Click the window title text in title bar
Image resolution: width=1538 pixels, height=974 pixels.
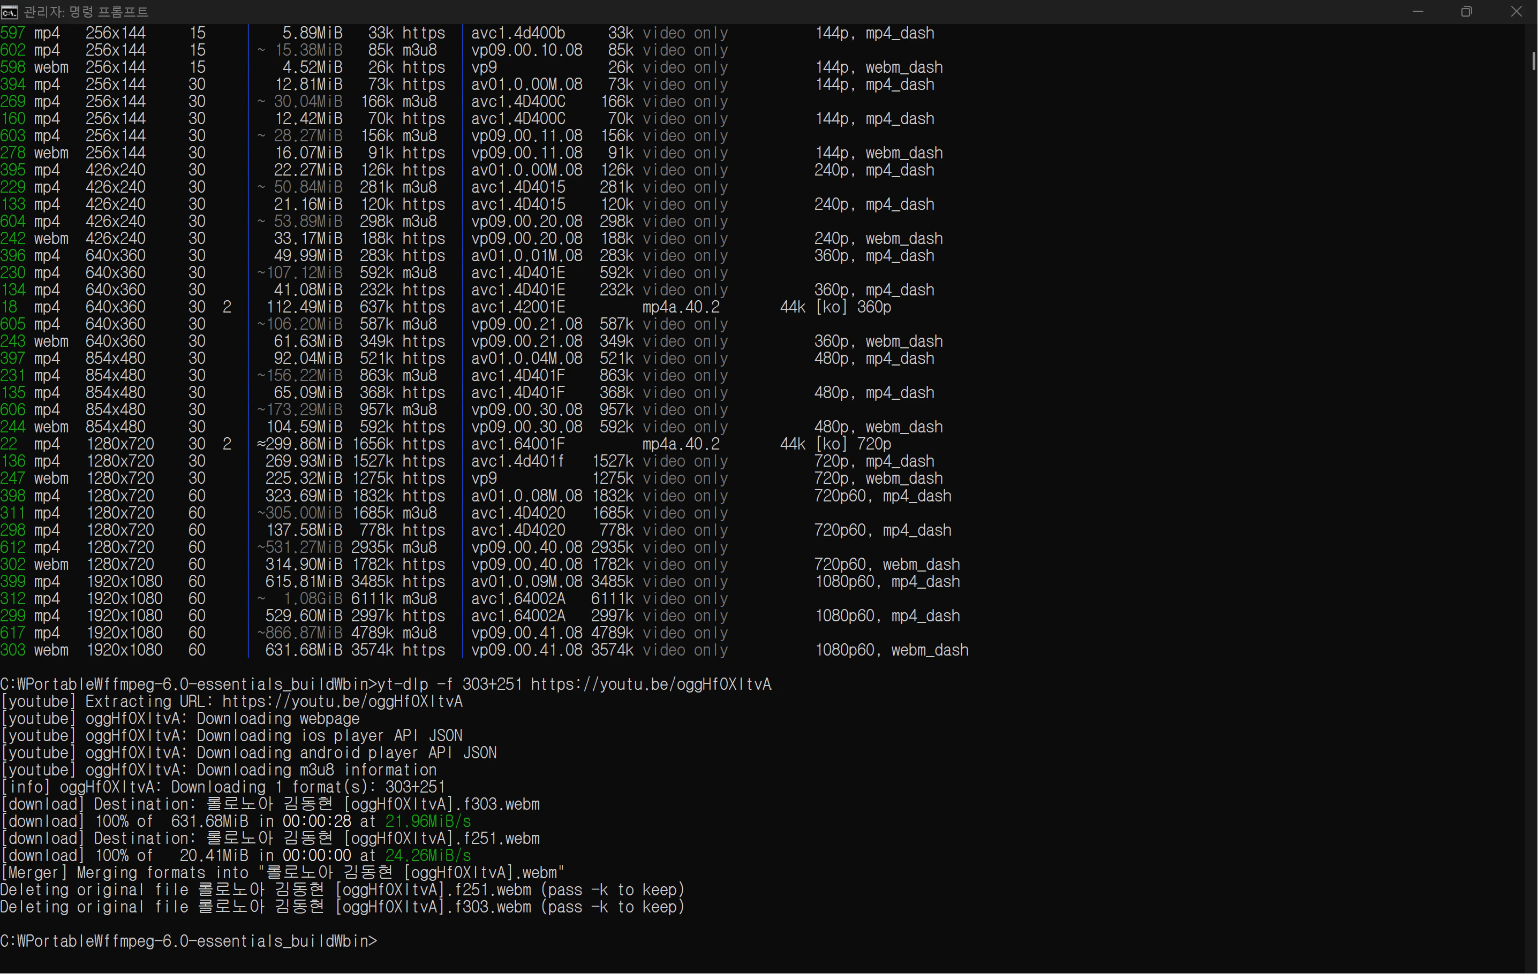[x=86, y=11]
